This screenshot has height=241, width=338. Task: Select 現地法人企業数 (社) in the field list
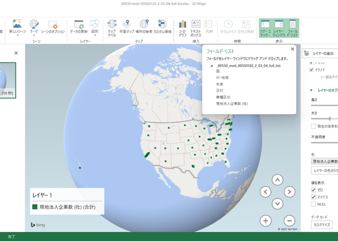232,103
